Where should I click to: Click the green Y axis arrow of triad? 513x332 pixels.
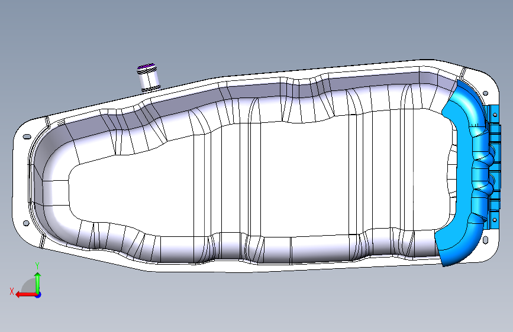tap(38, 283)
